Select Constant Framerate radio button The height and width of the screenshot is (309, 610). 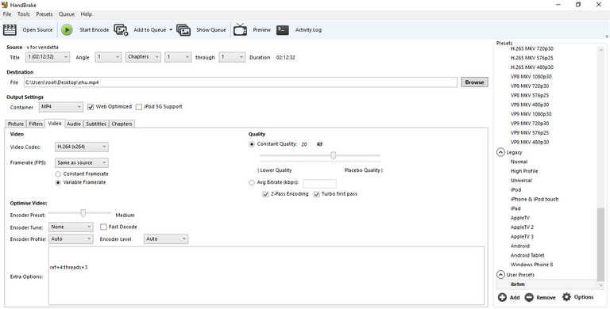pyautogui.click(x=58, y=174)
